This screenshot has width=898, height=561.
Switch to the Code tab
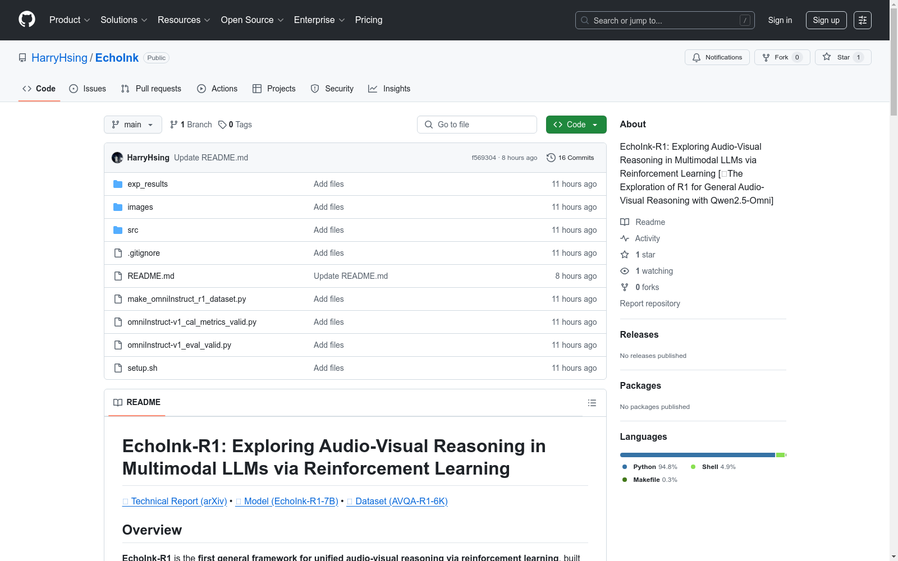point(39,89)
